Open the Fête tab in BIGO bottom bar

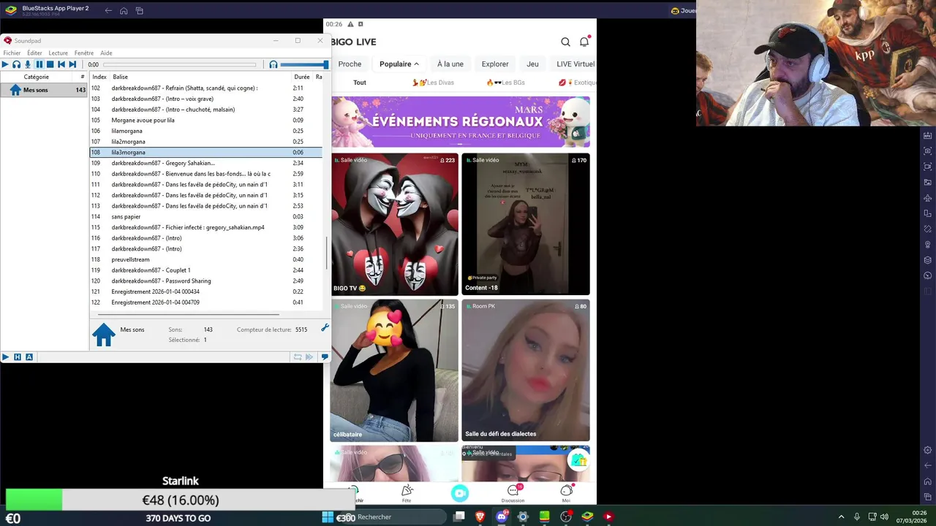coord(407,494)
